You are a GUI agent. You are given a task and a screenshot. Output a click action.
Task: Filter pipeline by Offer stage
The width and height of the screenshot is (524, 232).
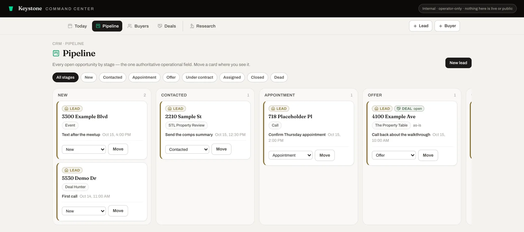171,77
